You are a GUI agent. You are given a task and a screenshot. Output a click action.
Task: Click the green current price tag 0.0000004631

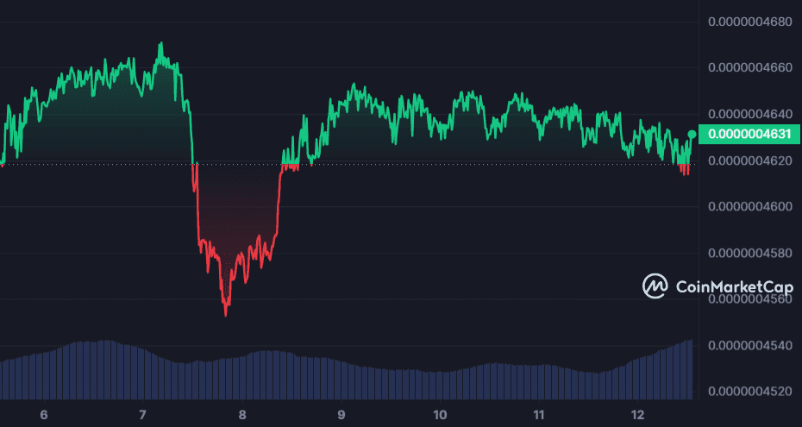[749, 134]
